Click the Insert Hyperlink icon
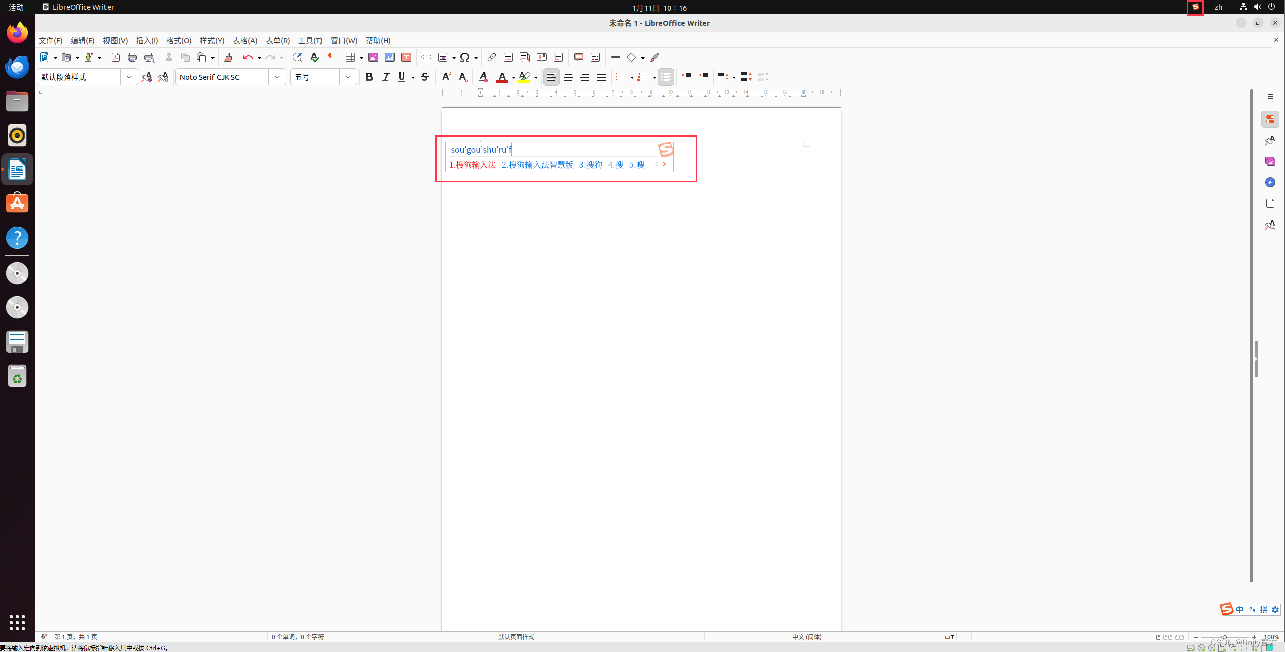 (492, 57)
